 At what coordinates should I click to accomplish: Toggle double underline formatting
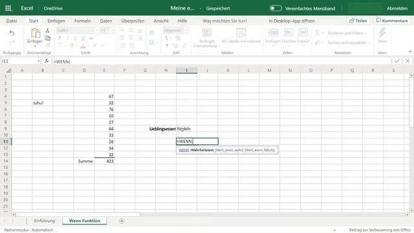[83, 38]
